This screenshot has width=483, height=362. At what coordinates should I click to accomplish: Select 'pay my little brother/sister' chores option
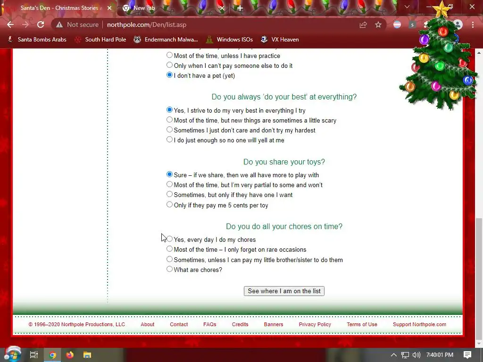(169, 259)
